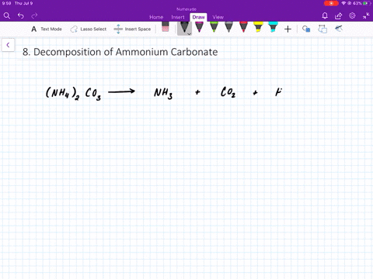Redo the last undone action
This screenshot has width=373, height=279.
[34, 15]
